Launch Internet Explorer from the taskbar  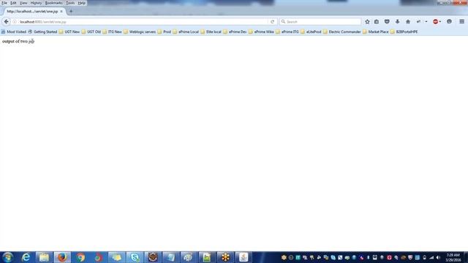(26, 257)
